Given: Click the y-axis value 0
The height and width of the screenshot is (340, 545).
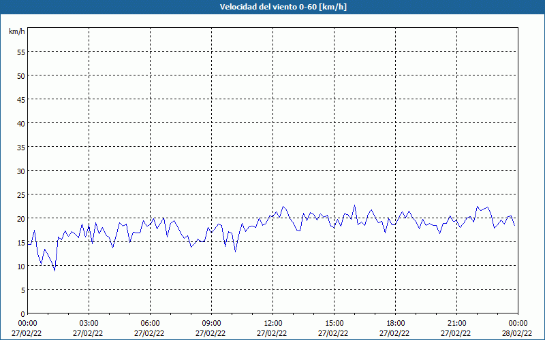Looking at the screenshot, I should pos(23,314).
